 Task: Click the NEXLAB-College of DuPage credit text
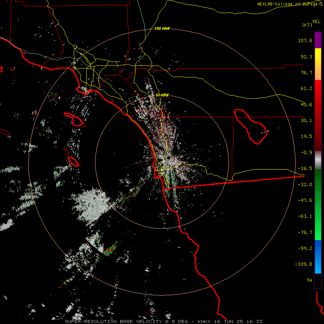(x=290, y=4)
